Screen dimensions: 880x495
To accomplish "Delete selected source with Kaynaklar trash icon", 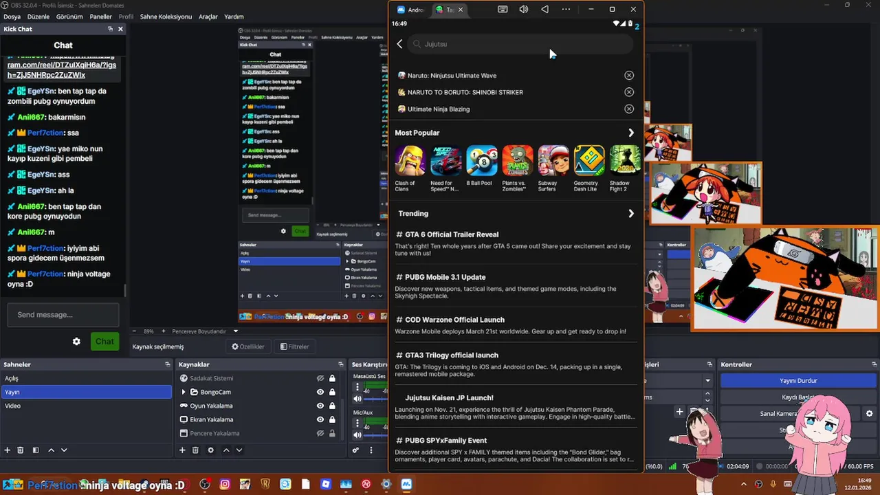I will 195,450.
